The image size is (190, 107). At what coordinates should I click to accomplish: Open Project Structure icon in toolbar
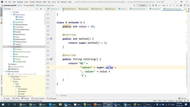(181, 5)
